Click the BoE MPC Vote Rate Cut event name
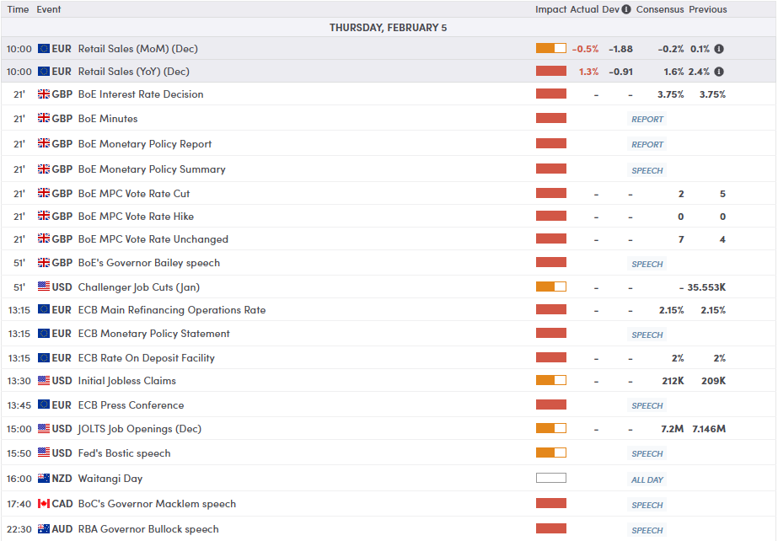 coord(134,193)
